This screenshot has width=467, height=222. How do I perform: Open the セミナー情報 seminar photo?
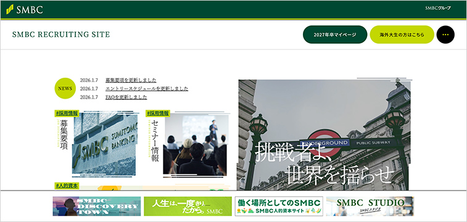pyautogui.click(x=196, y=145)
